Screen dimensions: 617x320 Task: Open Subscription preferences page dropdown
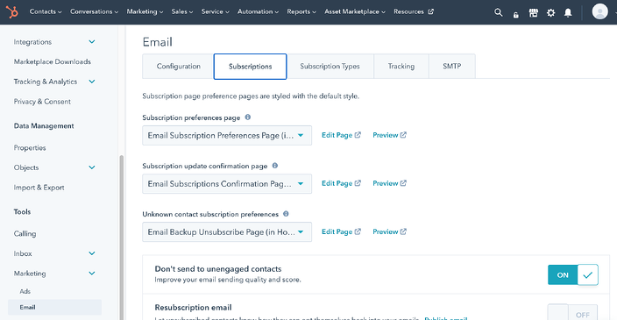click(x=227, y=135)
